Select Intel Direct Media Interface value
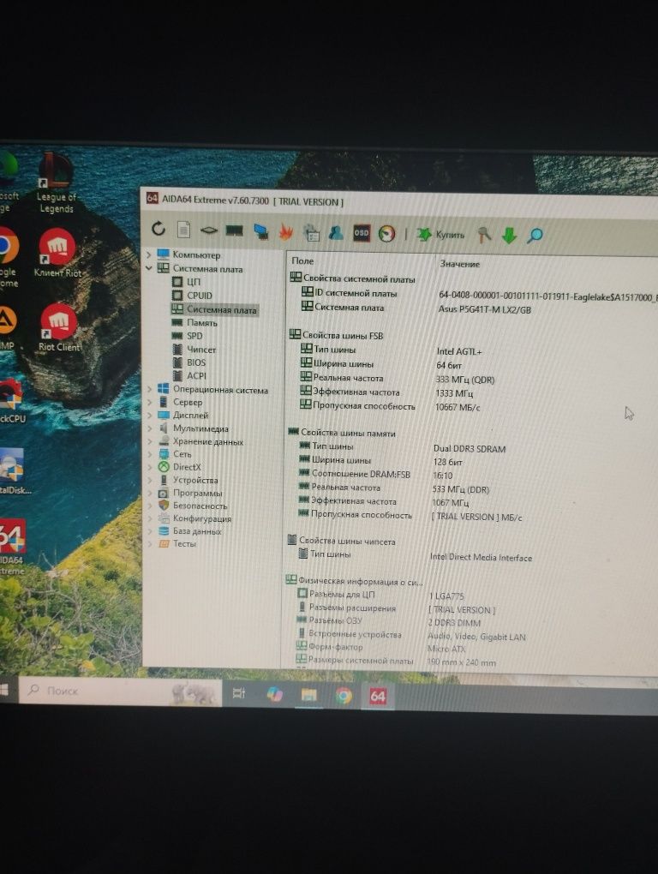 tap(481, 558)
